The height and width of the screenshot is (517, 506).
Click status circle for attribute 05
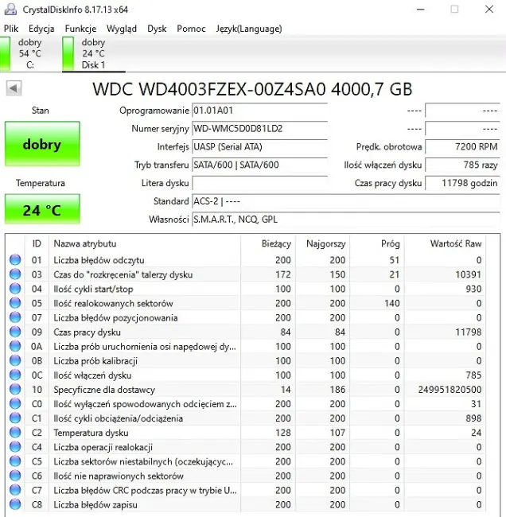point(15,303)
